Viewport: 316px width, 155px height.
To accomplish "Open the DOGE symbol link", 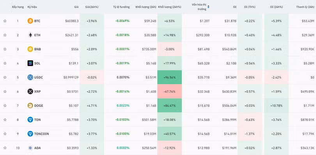I will [x=39, y=106].
